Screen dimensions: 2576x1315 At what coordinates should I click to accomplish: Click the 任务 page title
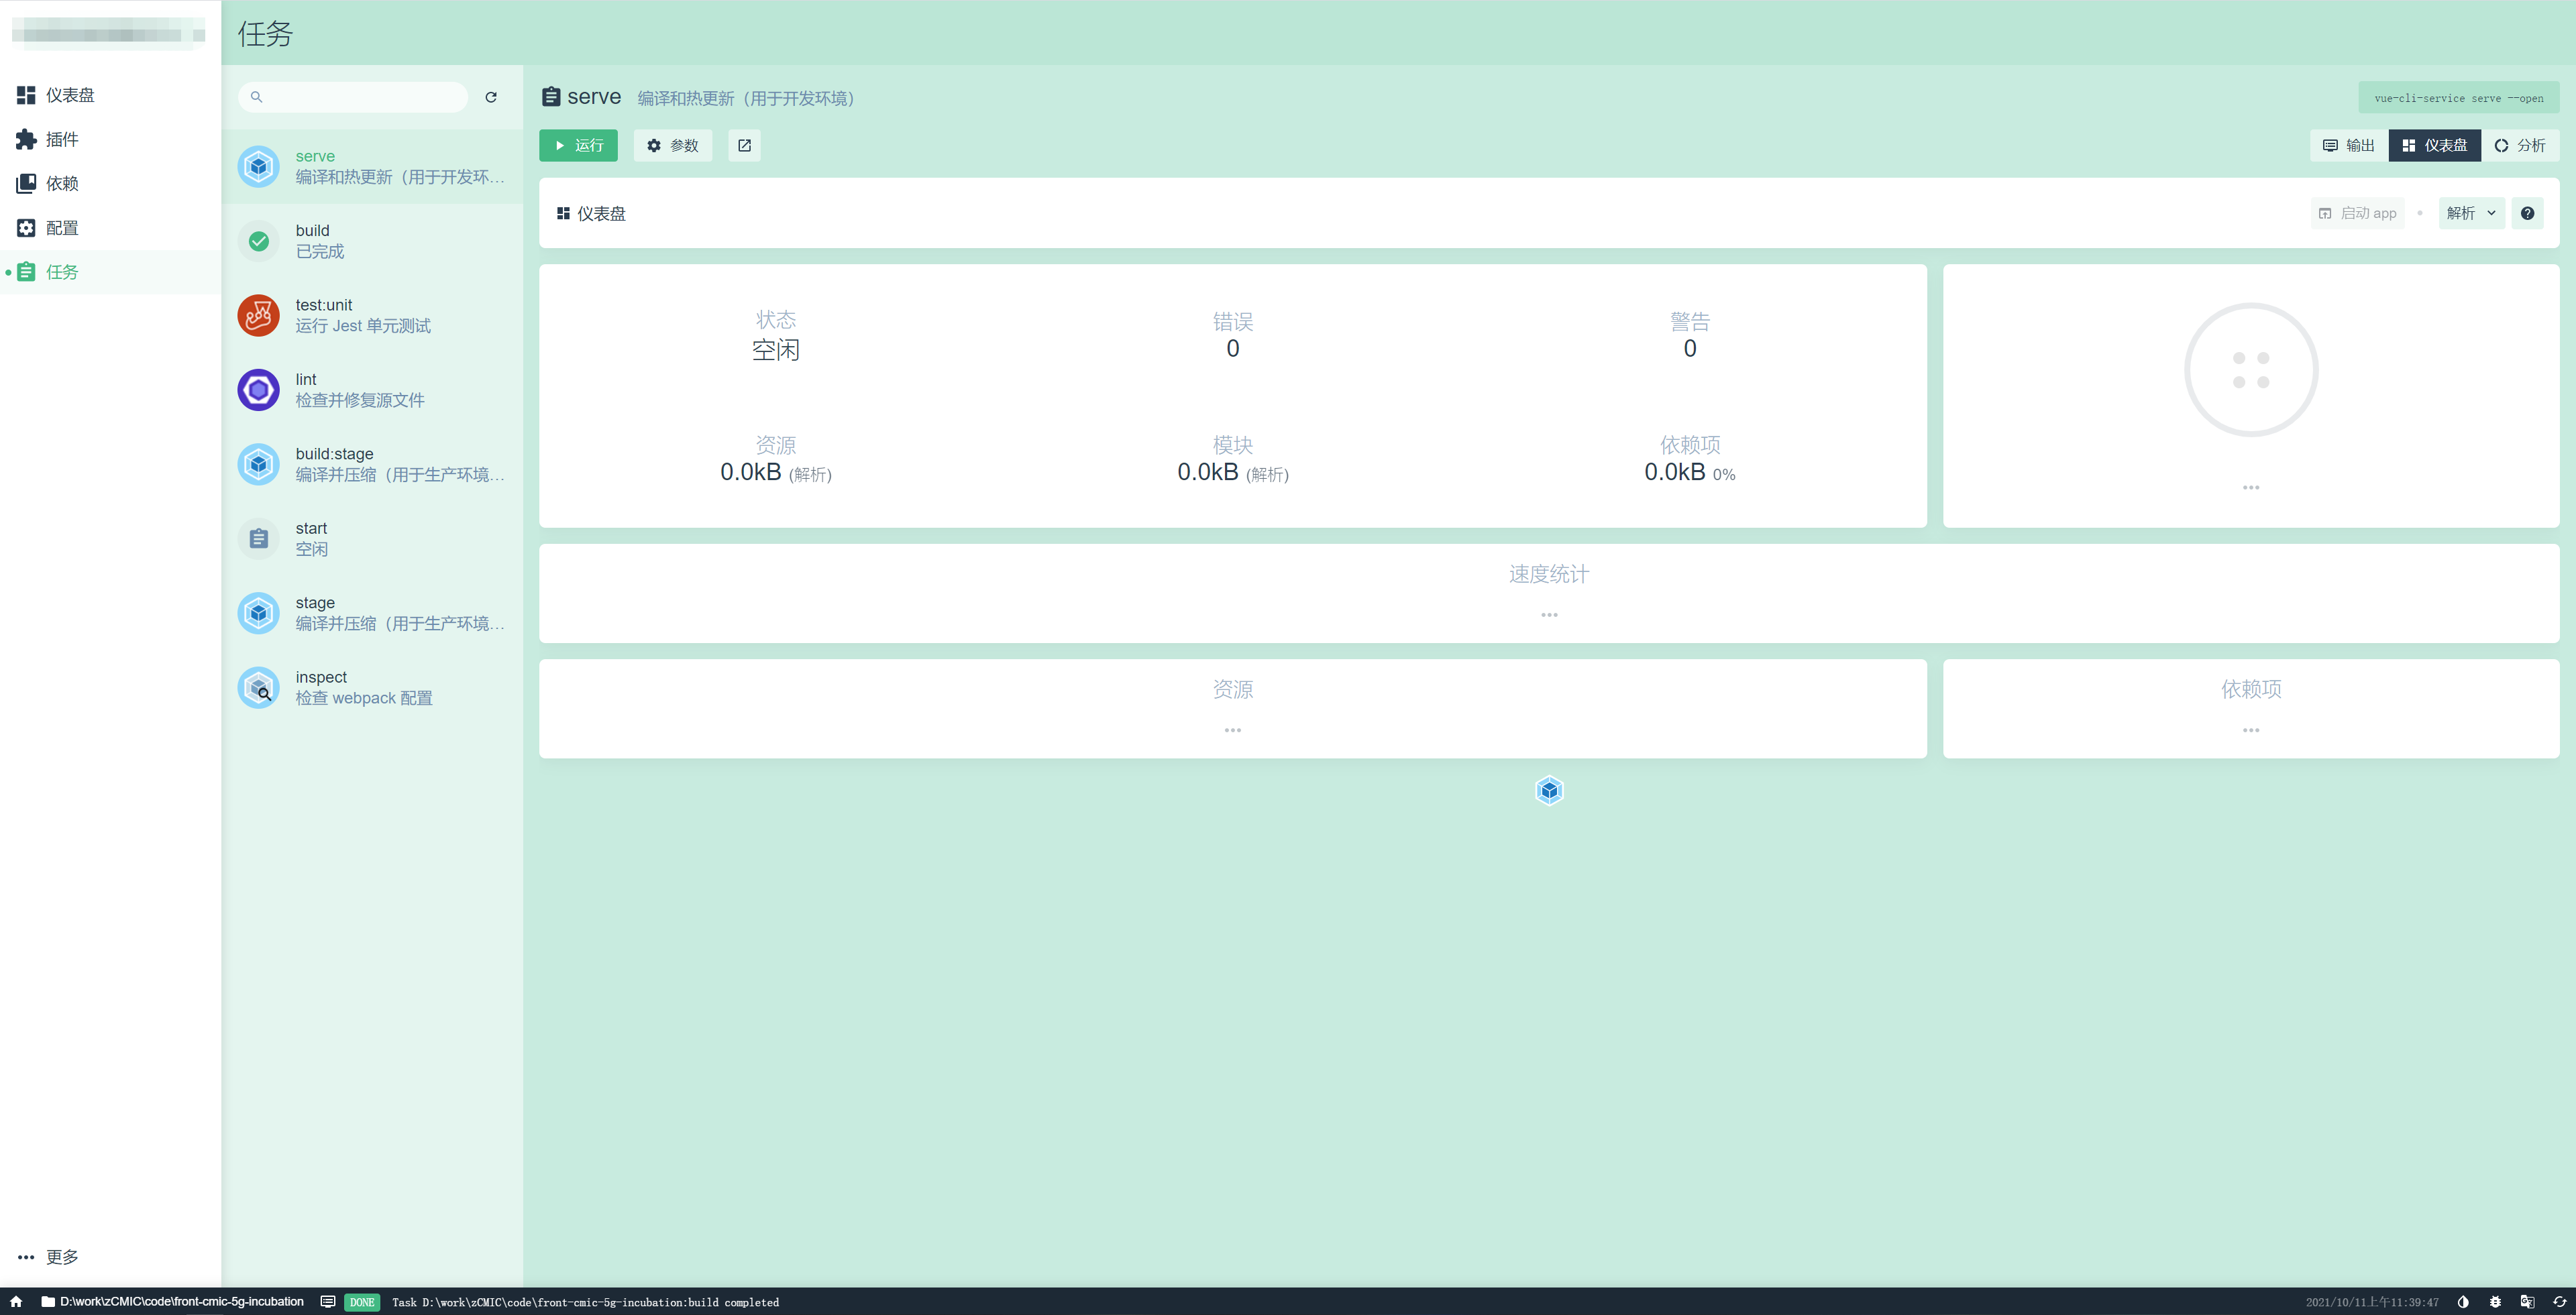[x=265, y=33]
